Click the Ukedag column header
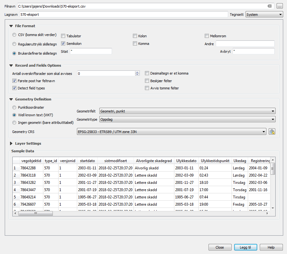The image size is (287, 254). (240, 161)
